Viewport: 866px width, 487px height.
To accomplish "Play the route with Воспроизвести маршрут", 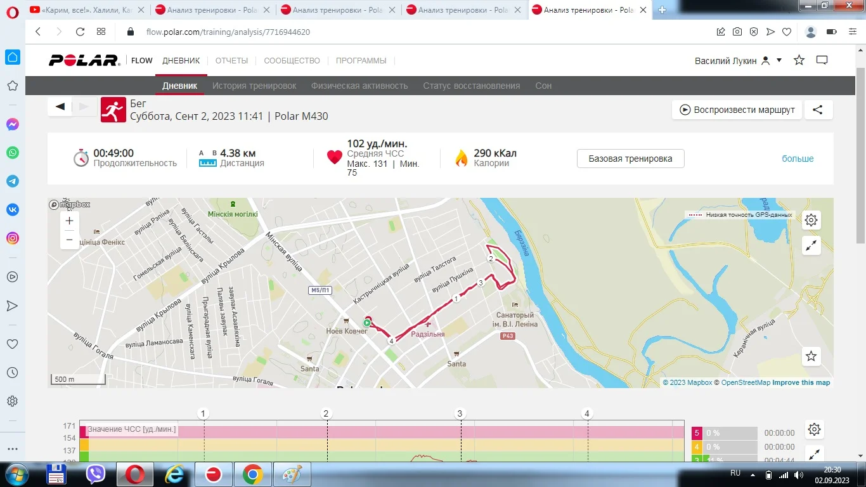I will [737, 110].
